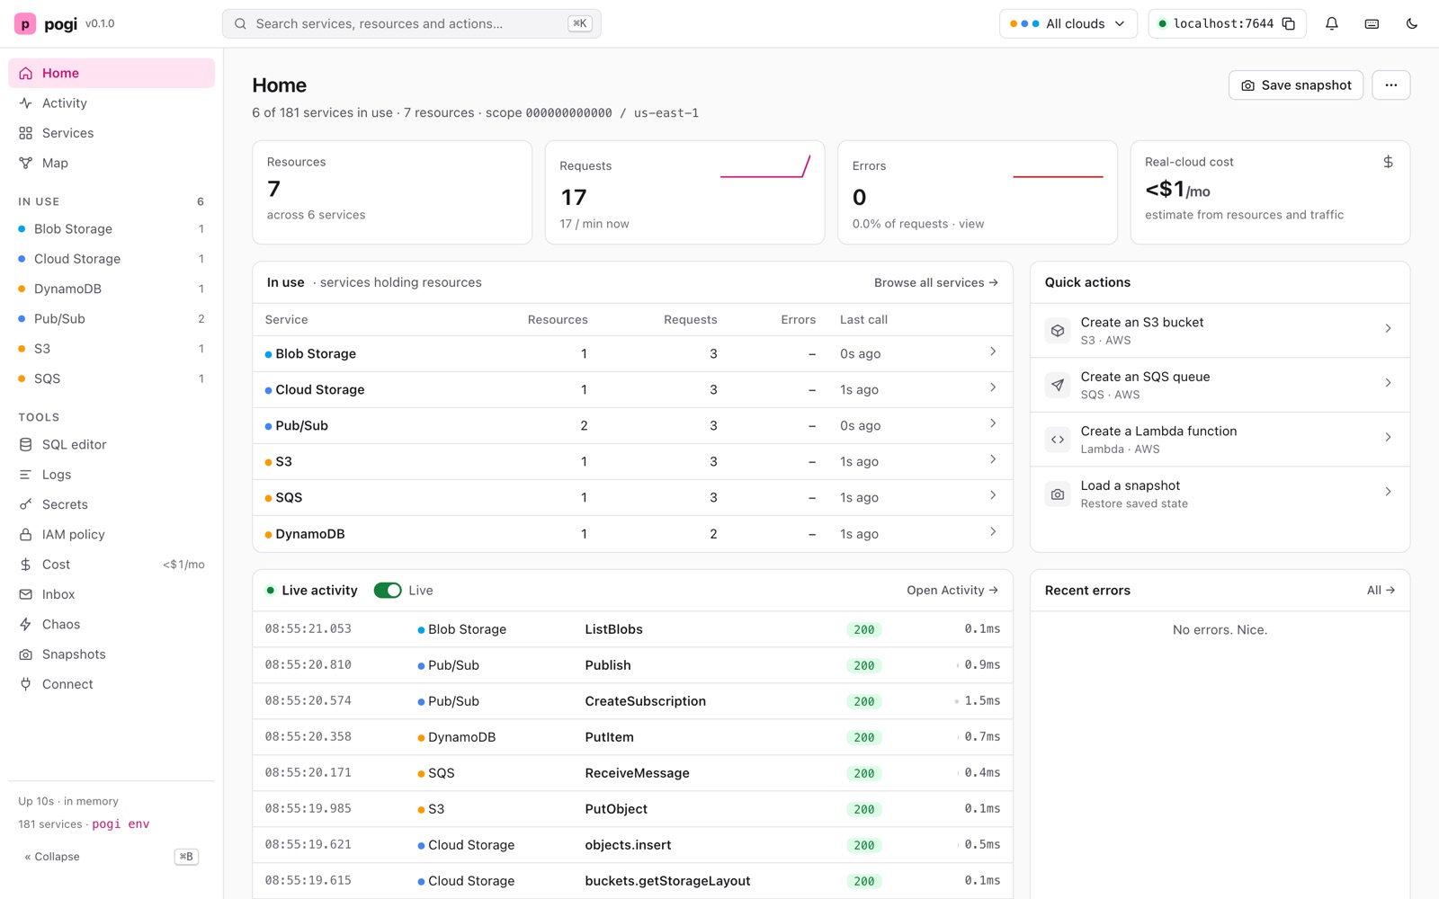The image size is (1439, 899).
Task: Open Create an SQS queue quick action
Action: pyautogui.click(x=1220, y=385)
